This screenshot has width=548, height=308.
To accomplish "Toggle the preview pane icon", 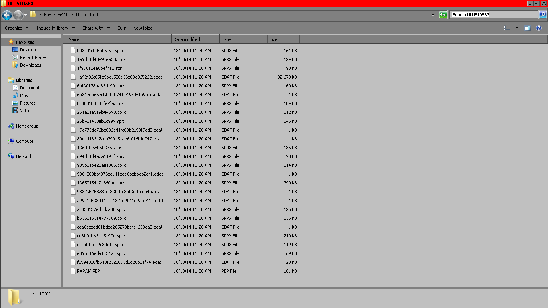I will [528, 28].
